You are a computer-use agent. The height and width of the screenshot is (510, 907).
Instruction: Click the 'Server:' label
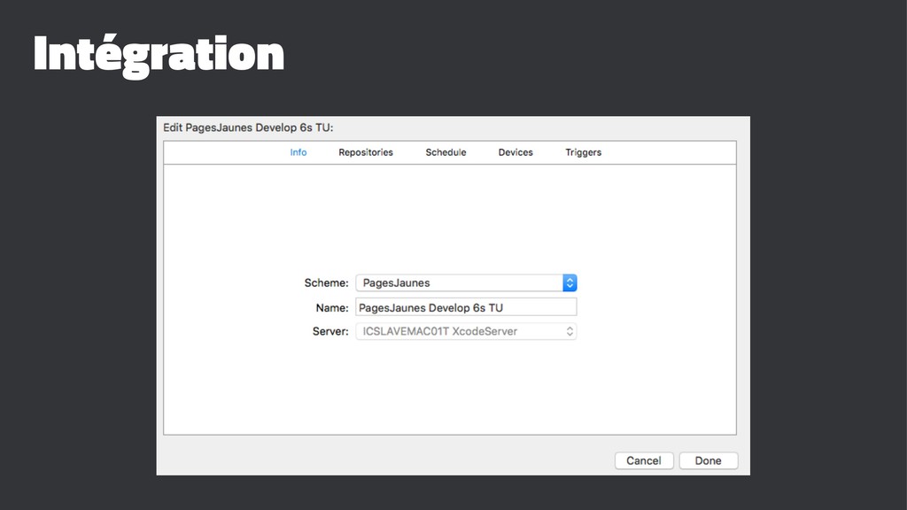tap(330, 331)
